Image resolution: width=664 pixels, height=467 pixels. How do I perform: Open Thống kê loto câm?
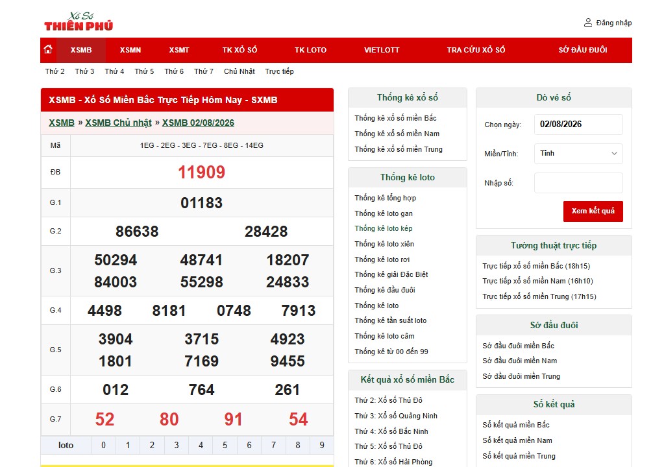pyautogui.click(x=384, y=336)
